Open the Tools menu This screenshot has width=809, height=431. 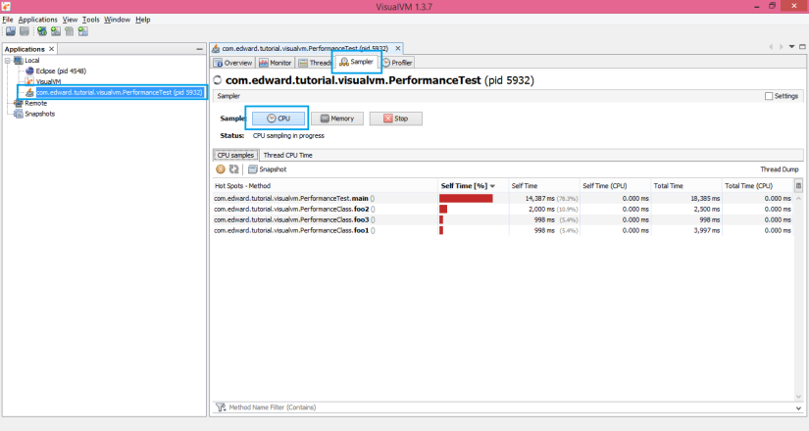90,20
